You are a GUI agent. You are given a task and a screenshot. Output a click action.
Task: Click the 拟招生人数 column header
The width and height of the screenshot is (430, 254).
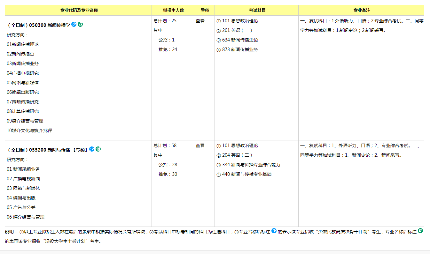pos(173,10)
